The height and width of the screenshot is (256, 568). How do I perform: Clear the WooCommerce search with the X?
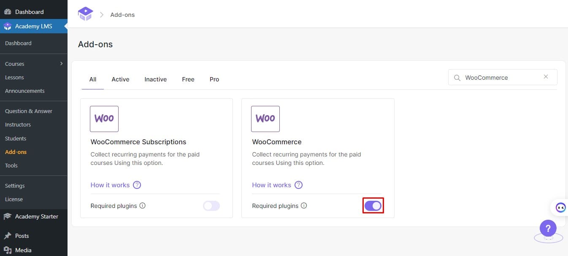click(546, 77)
